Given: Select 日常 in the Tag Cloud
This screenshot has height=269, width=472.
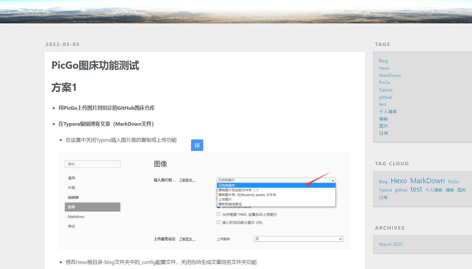Looking at the screenshot, I should point(383,198).
